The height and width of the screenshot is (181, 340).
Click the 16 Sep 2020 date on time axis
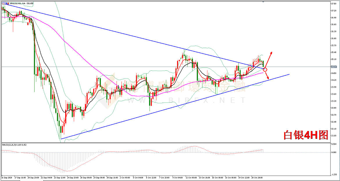click(x=7, y=178)
